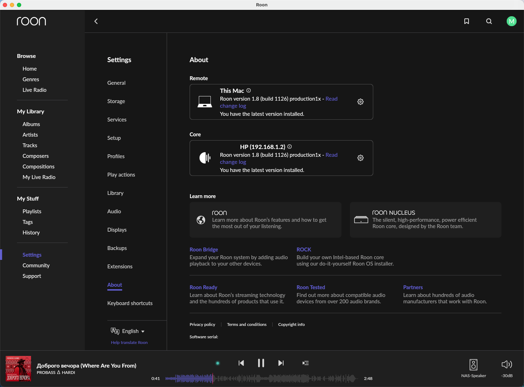Click the Roon logo in sidebar
This screenshot has width=524, height=387.
click(x=31, y=21)
